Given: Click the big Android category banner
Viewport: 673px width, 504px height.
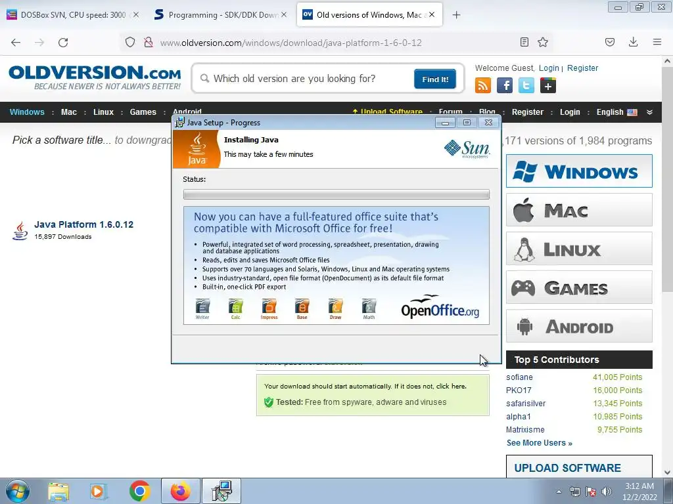Looking at the screenshot, I should [x=579, y=326].
